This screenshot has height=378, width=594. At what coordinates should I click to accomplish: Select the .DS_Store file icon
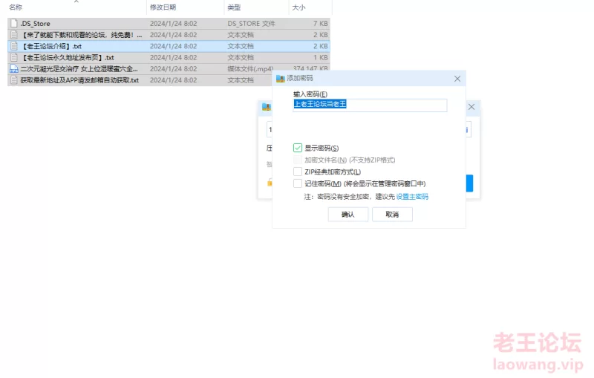click(x=14, y=24)
